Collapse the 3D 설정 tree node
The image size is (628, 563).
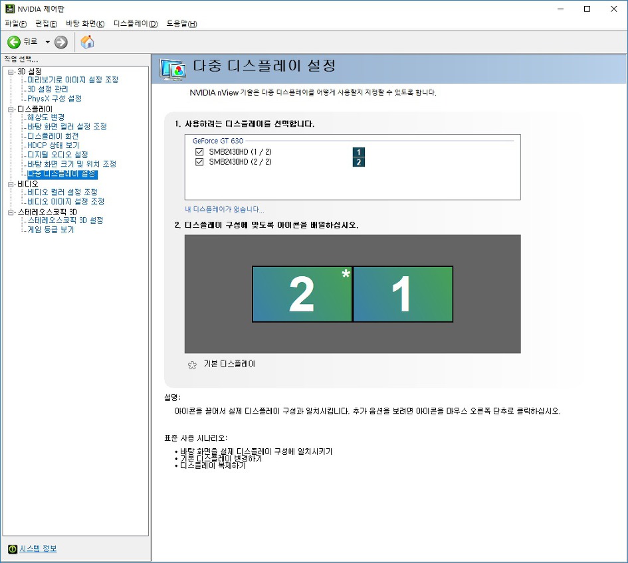[11, 72]
